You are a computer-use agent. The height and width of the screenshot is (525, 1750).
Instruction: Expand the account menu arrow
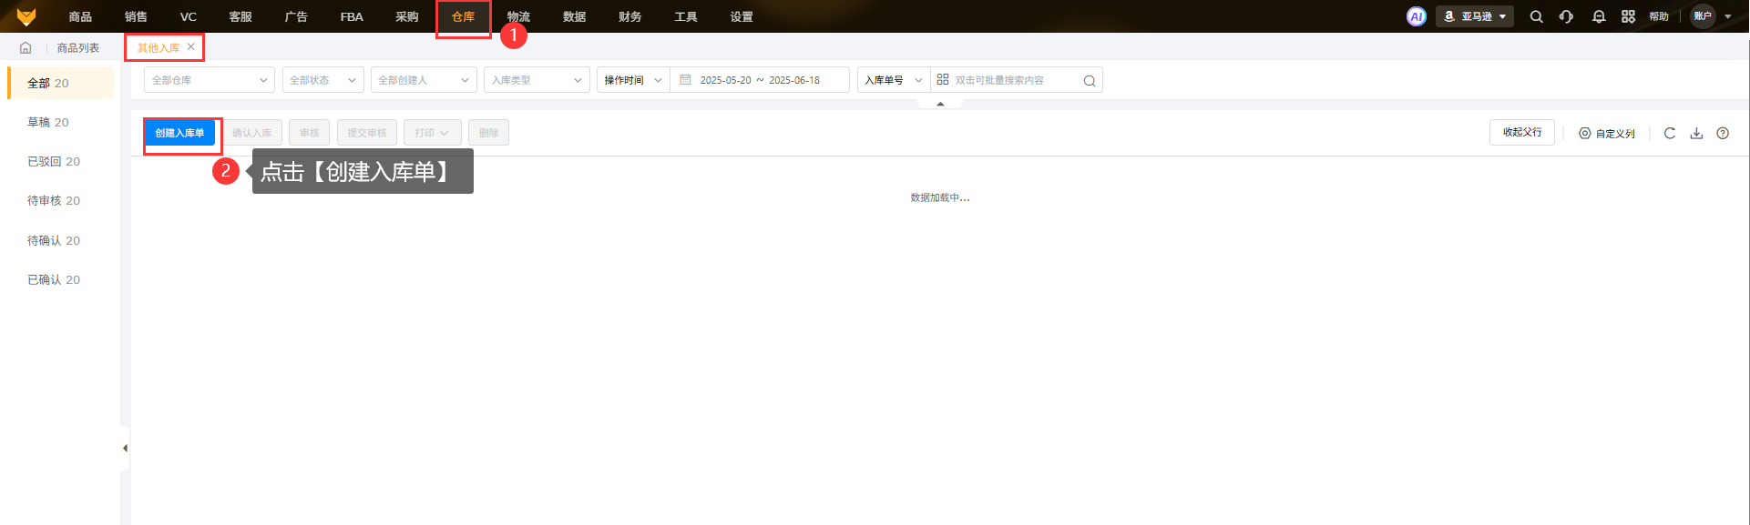1728,16
